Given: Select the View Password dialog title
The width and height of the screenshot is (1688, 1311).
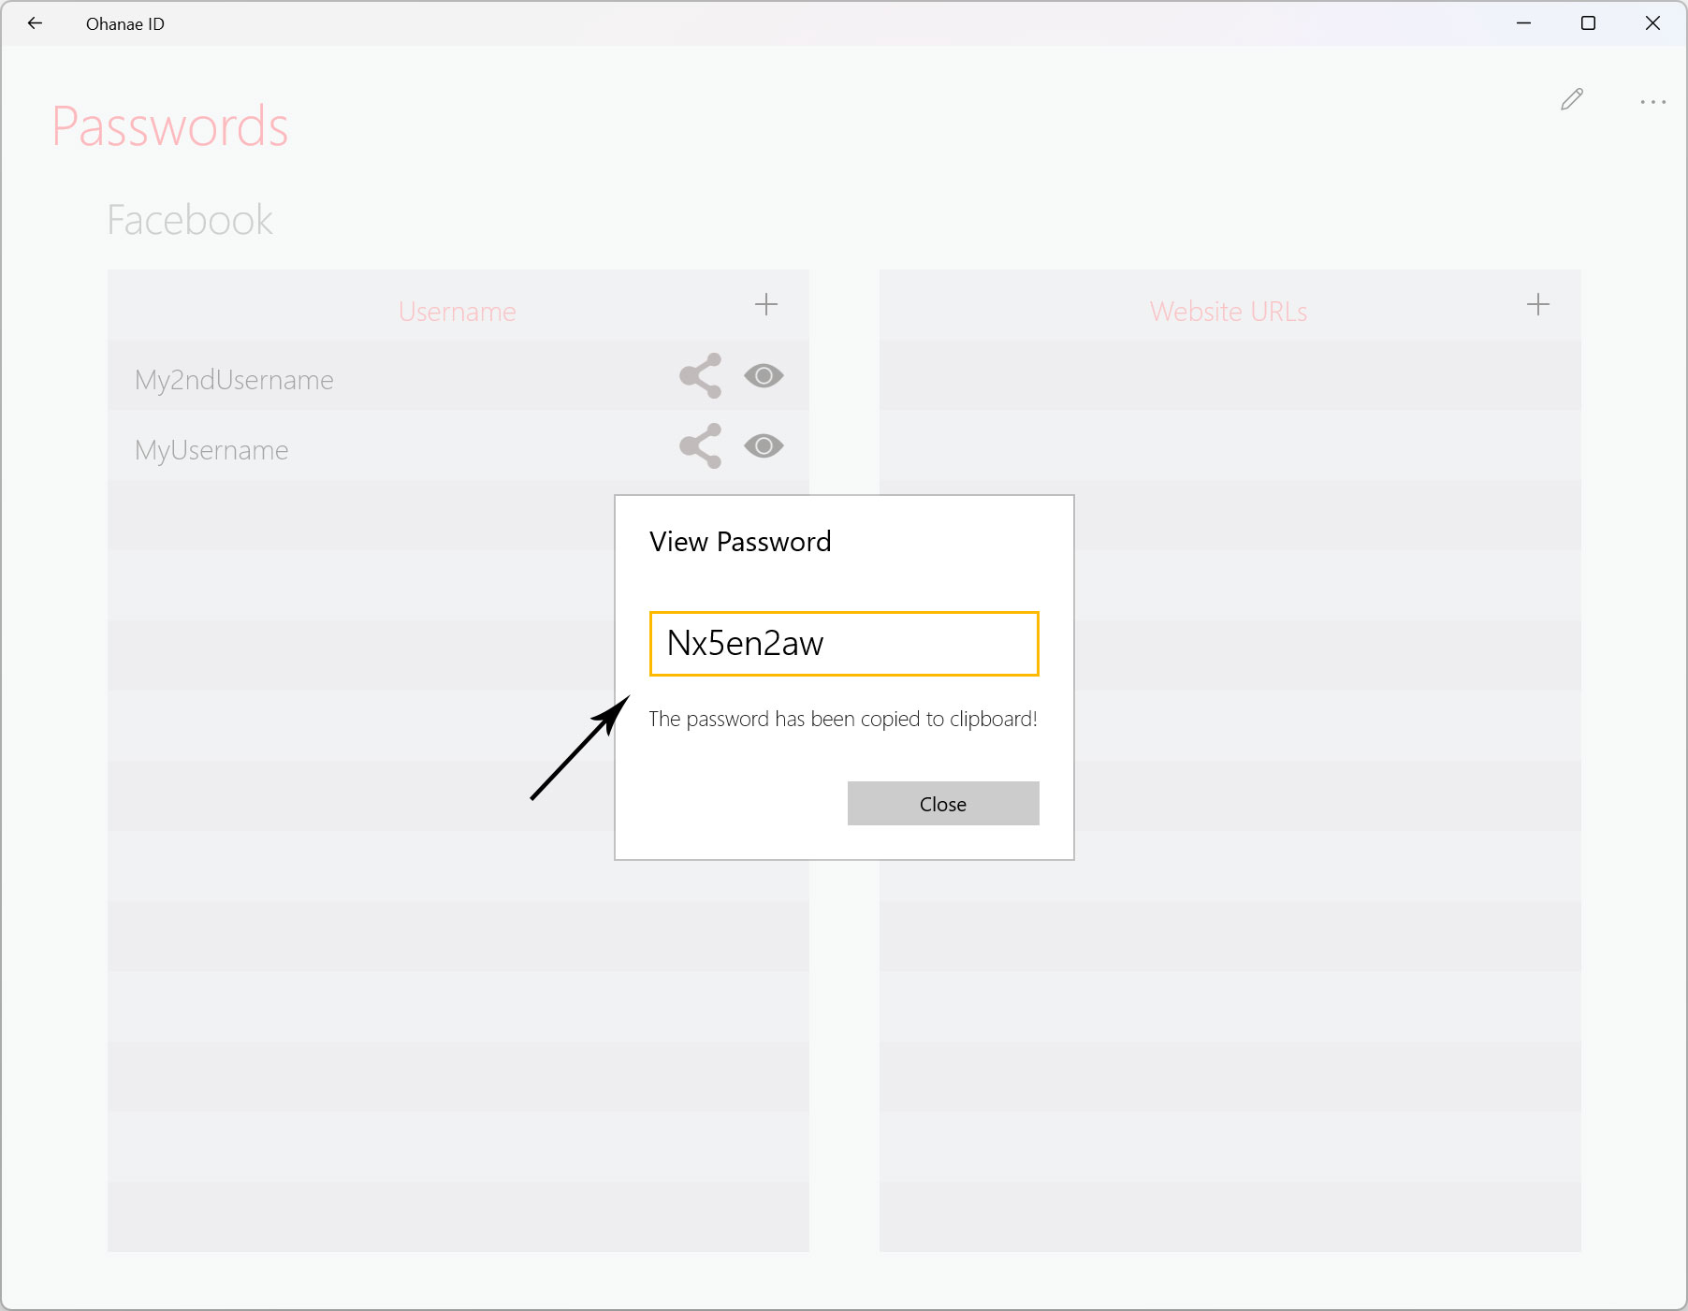Looking at the screenshot, I should point(740,542).
